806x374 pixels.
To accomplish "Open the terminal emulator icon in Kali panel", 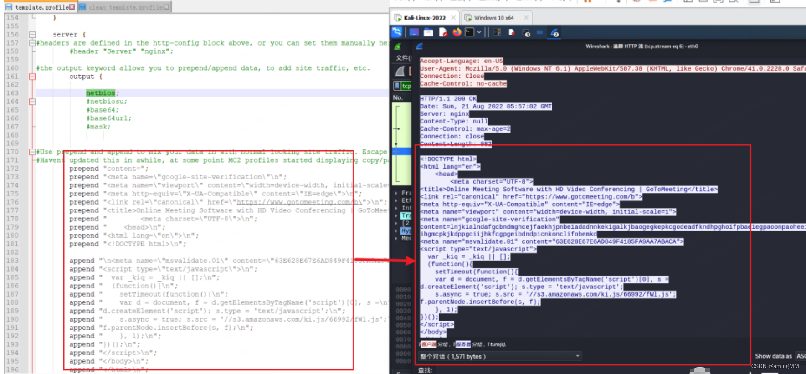I will pos(469,32).
